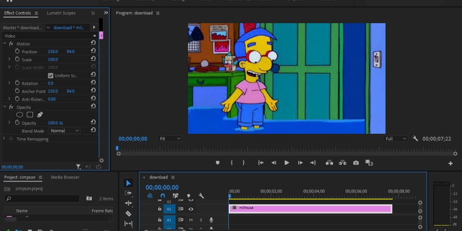Select the Razor tool
Viewport: 462px width, 231px height.
coord(128,213)
